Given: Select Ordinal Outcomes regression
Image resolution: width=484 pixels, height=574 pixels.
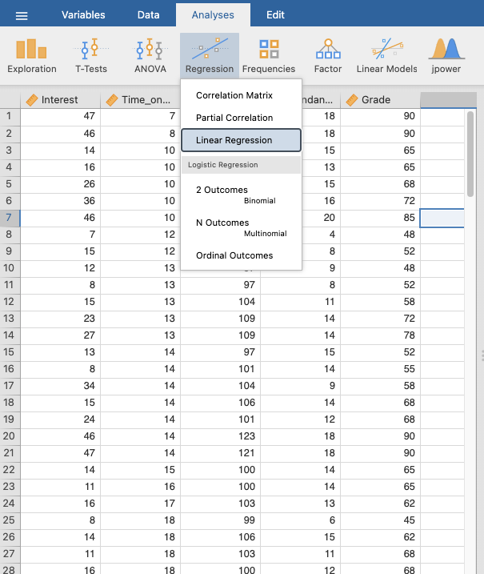Looking at the screenshot, I should pyautogui.click(x=234, y=255).
